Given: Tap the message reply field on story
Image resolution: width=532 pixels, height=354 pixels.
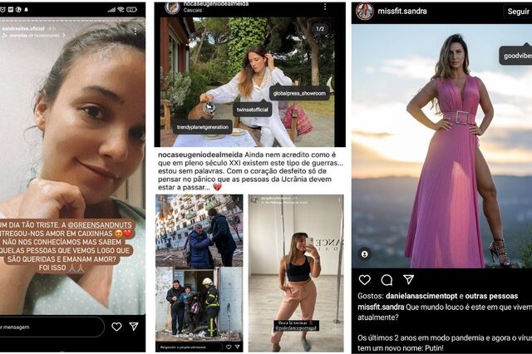Looking at the screenshot, I should (x=51, y=327).
